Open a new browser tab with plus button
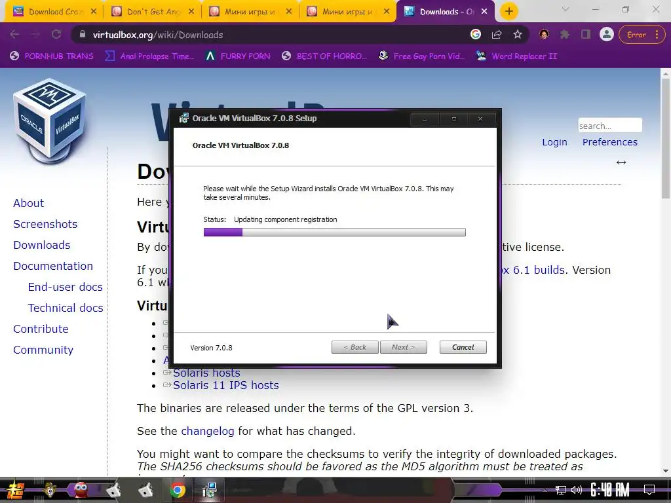Viewport: 671px width, 503px height. click(x=508, y=12)
